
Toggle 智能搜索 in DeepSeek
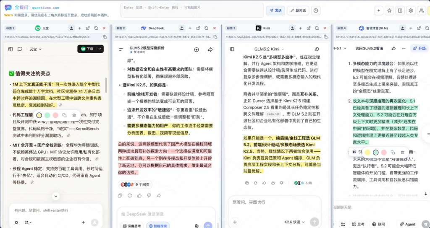[x=158, y=226]
